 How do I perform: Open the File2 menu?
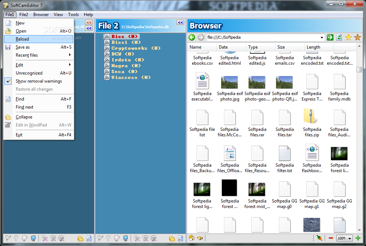click(x=23, y=15)
